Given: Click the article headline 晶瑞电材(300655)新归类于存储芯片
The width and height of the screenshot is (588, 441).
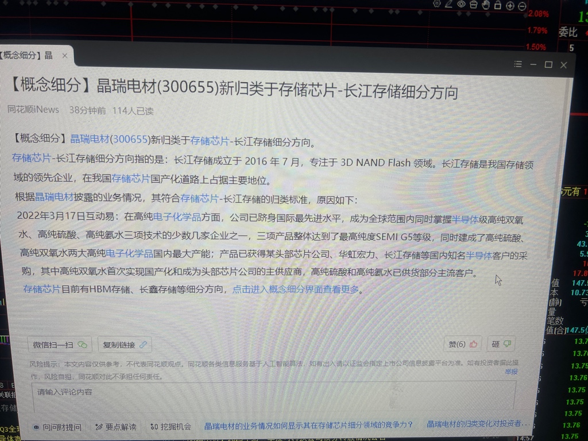Looking at the screenshot, I should tap(235, 88).
